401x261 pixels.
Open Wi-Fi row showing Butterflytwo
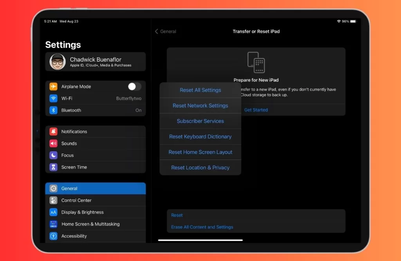pyautogui.click(x=96, y=98)
